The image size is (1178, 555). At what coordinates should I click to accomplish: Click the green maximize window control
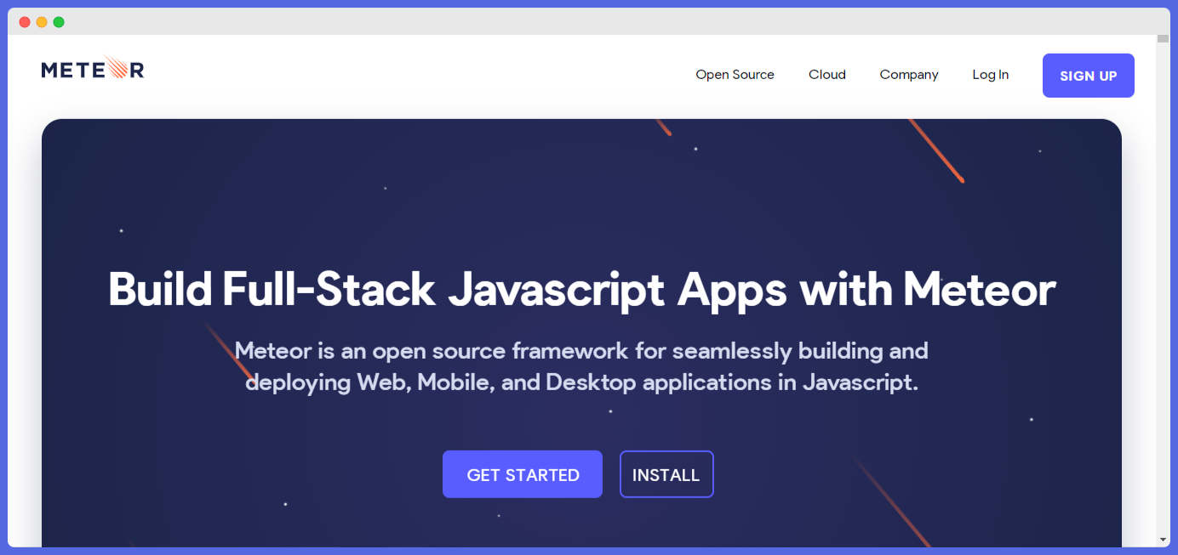[x=58, y=21]
